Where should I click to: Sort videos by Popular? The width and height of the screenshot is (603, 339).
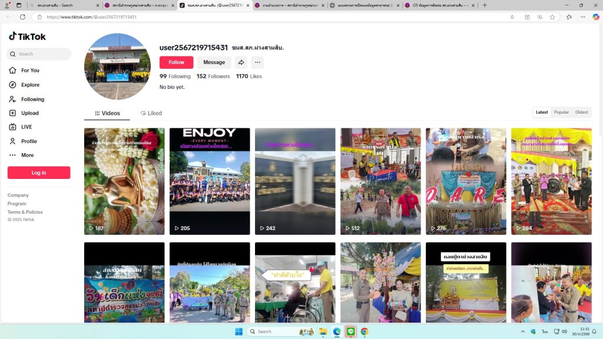coord(561,112)
